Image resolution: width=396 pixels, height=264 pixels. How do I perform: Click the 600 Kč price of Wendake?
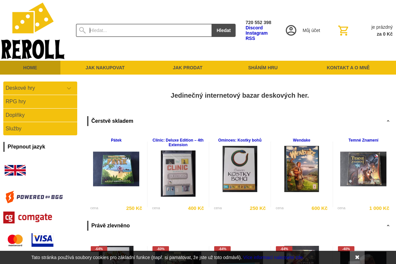point(319,208)
